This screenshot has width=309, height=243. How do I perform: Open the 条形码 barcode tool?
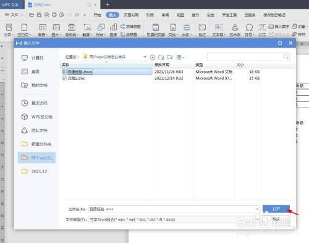tap(72, 30)
